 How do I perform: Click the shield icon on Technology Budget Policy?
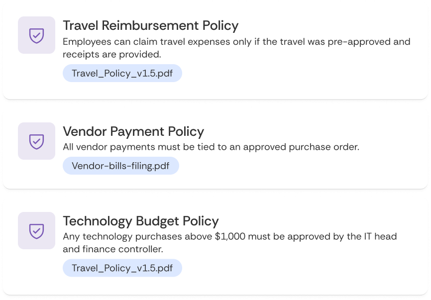36,231
